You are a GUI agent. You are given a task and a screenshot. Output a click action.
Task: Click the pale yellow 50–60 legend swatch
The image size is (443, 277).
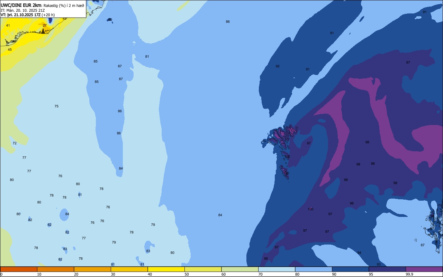(x=203, y=269)
